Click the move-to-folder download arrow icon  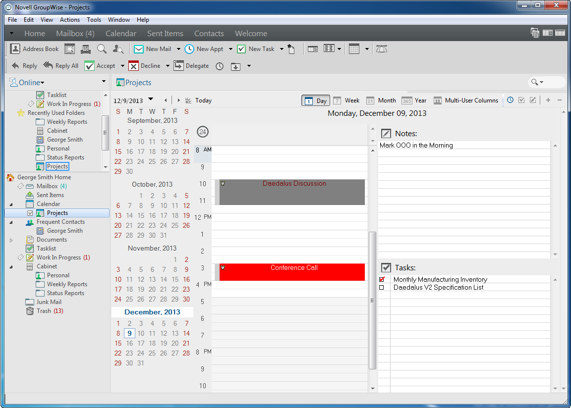(x=235, y=66)
